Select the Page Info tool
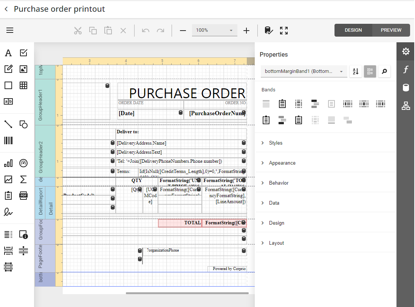 pos(23,234)
